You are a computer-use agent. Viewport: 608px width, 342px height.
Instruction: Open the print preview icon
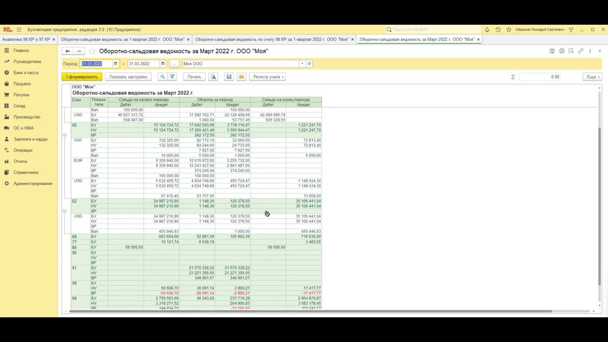pyautogui.click(x=213, y=76)
